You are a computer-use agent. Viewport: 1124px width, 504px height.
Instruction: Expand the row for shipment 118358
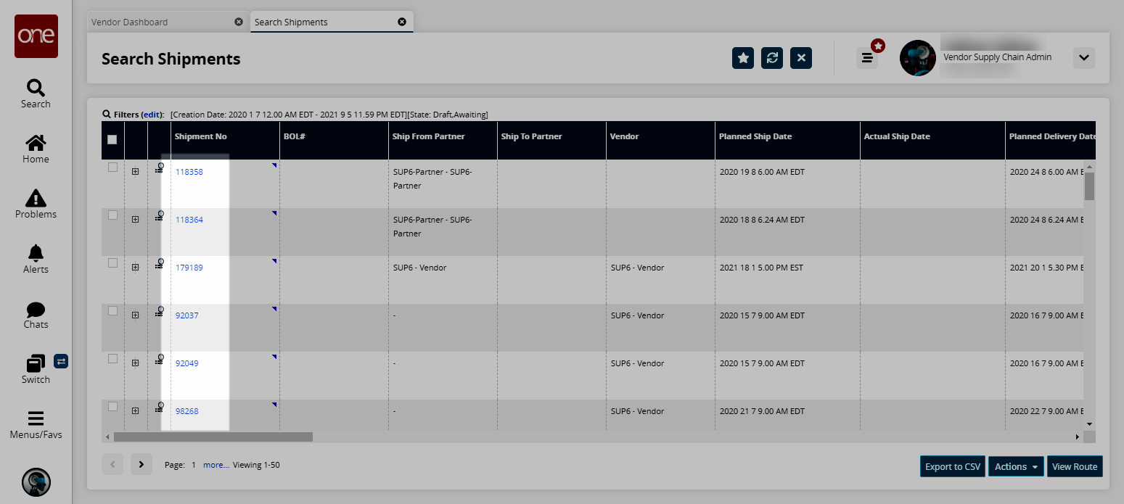135,172
